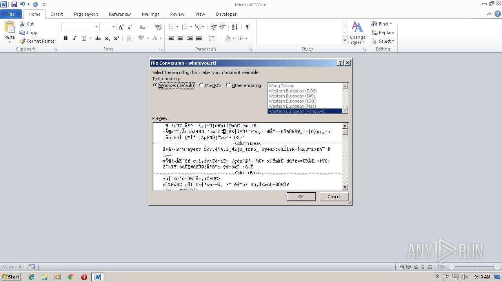The image size is (502, 282).
Task: Open Internet Explorer from taskbar
Action: coord(31,277)
